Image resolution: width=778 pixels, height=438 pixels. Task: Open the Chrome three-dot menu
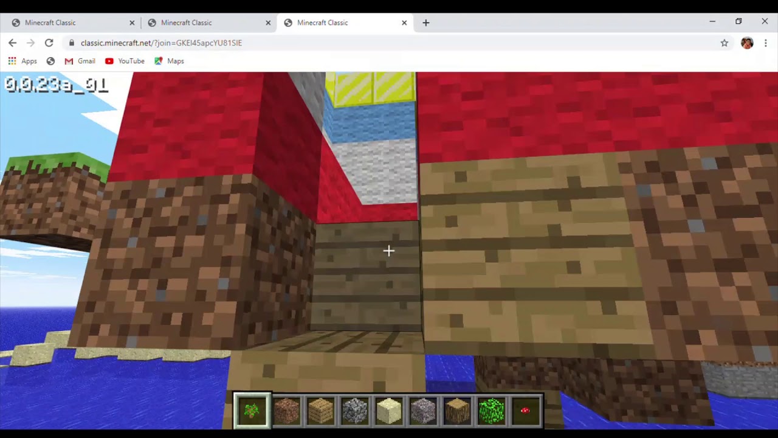(766, 43)
